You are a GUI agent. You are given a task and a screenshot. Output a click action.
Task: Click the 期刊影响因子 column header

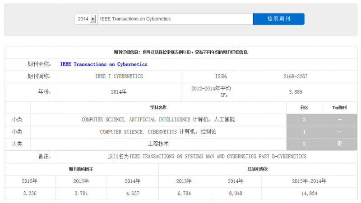pos(81,169)
